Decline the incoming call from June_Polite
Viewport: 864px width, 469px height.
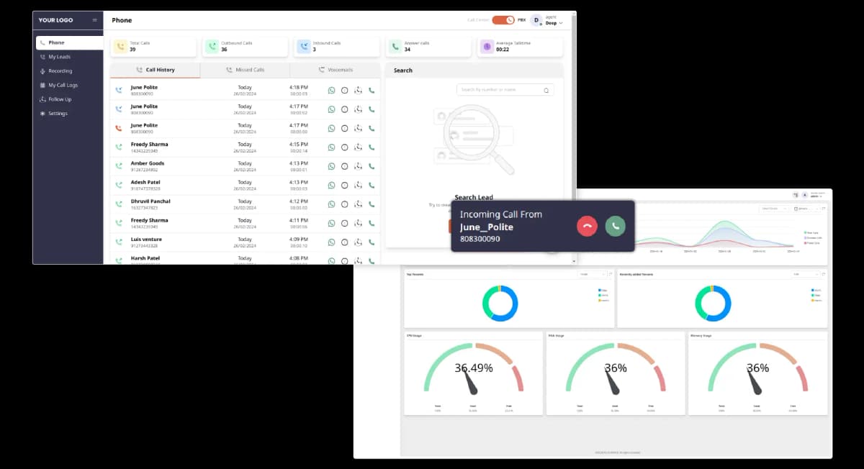click(587, 226)
